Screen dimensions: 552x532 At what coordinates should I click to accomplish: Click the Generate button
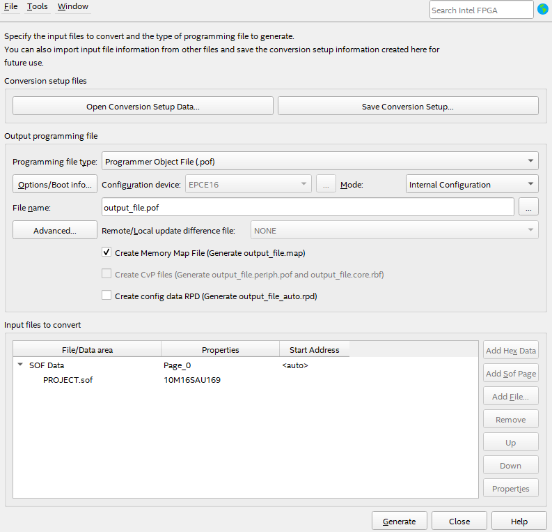click(x=400, y=521)
